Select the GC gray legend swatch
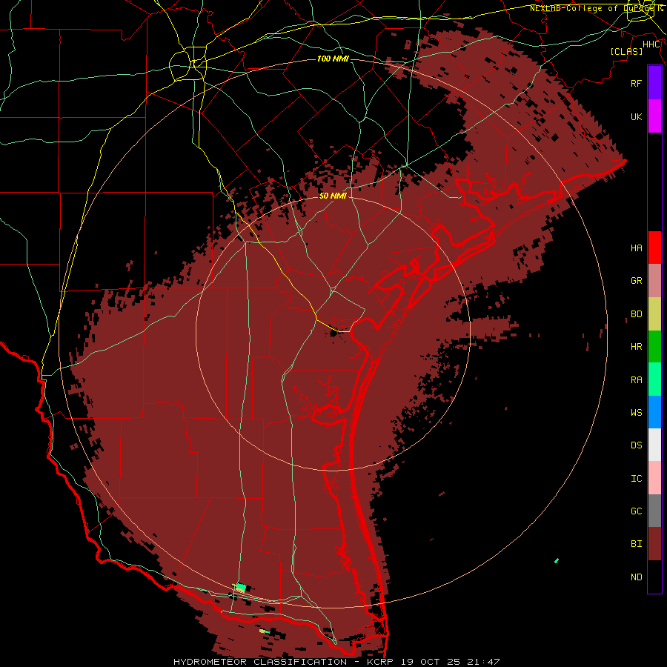Viewport: 667px width, 667px height. [x=654, y=511]
